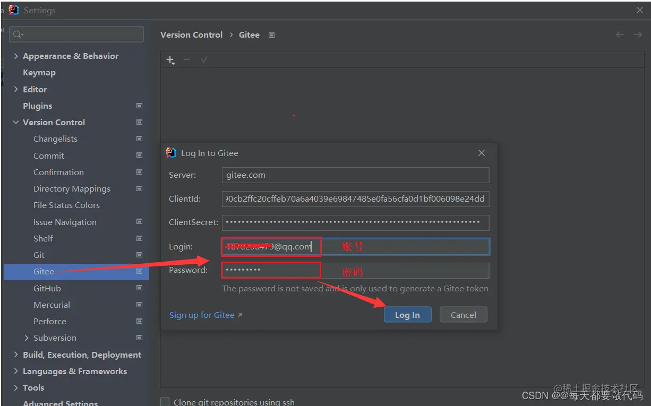Click the forward navigation arrow

point(638,34)
